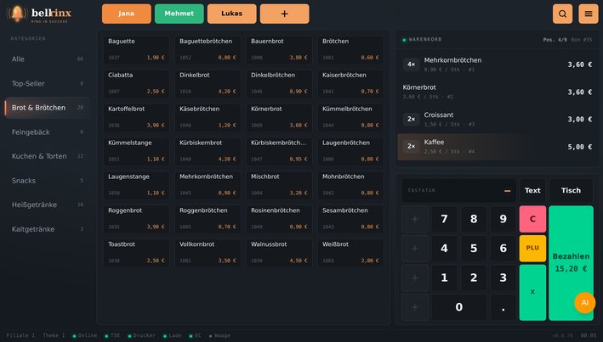
Task: Tap keypad digit 8
Action: [x=474, y=219]
